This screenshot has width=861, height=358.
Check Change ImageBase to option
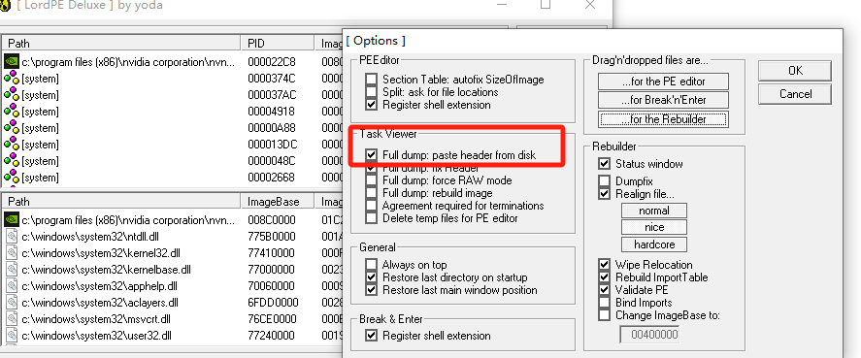[x=605, y=315]
